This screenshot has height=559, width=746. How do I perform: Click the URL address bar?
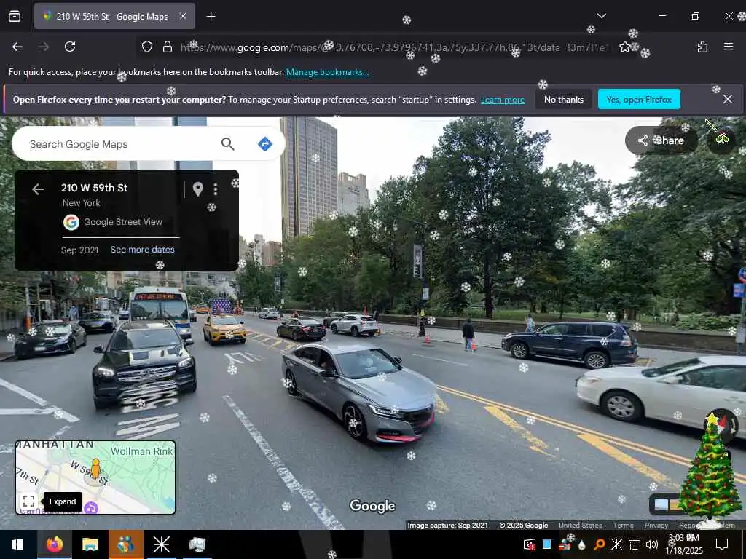tap(394, 47)
